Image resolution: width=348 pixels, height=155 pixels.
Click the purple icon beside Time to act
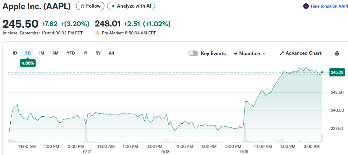pos(306,6)
